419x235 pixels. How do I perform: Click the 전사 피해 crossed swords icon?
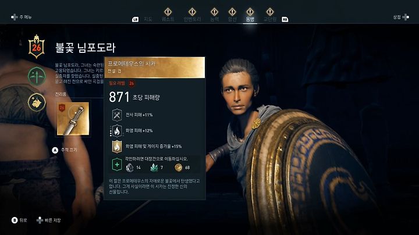(117, 115)
